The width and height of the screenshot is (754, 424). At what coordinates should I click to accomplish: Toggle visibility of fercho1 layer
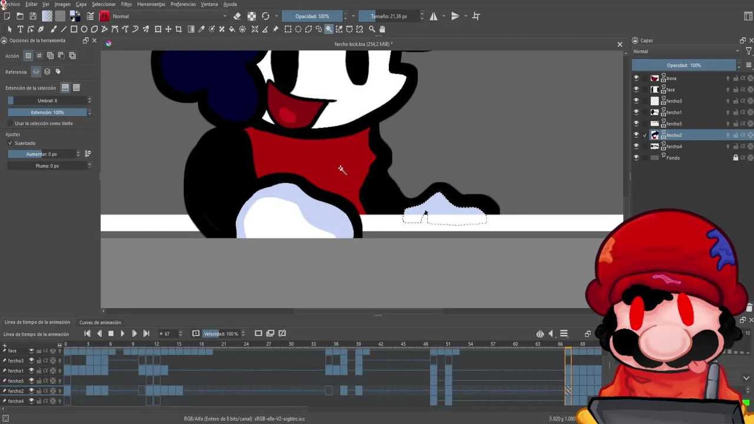coord(636,112)
